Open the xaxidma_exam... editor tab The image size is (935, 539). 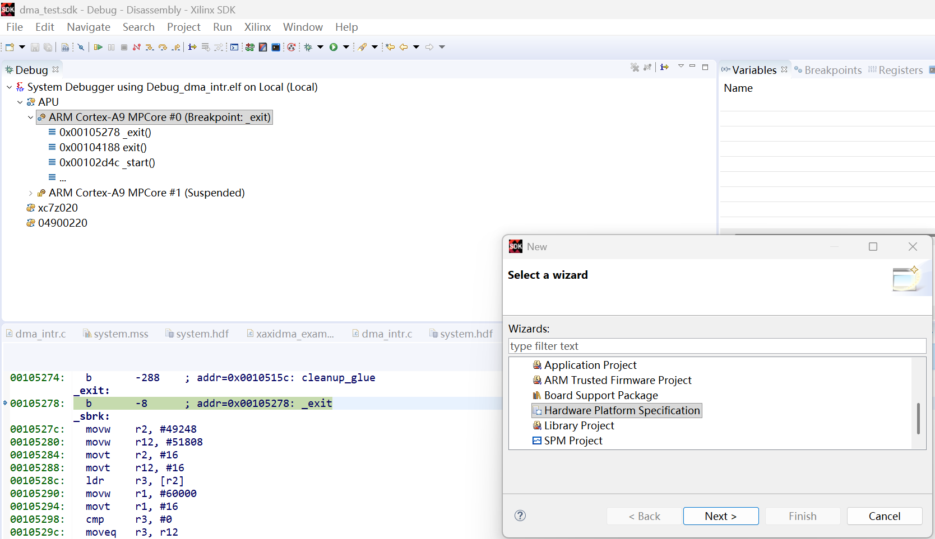(290, 334)
